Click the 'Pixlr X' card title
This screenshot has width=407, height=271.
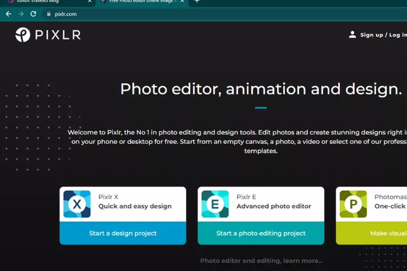click(108, 197)
